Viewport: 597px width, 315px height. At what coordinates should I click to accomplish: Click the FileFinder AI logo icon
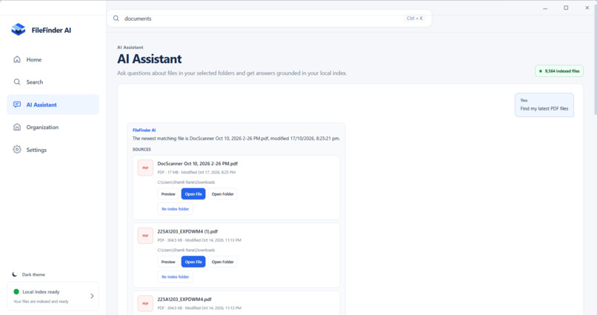pyautogui.click(x=19, y=30)
